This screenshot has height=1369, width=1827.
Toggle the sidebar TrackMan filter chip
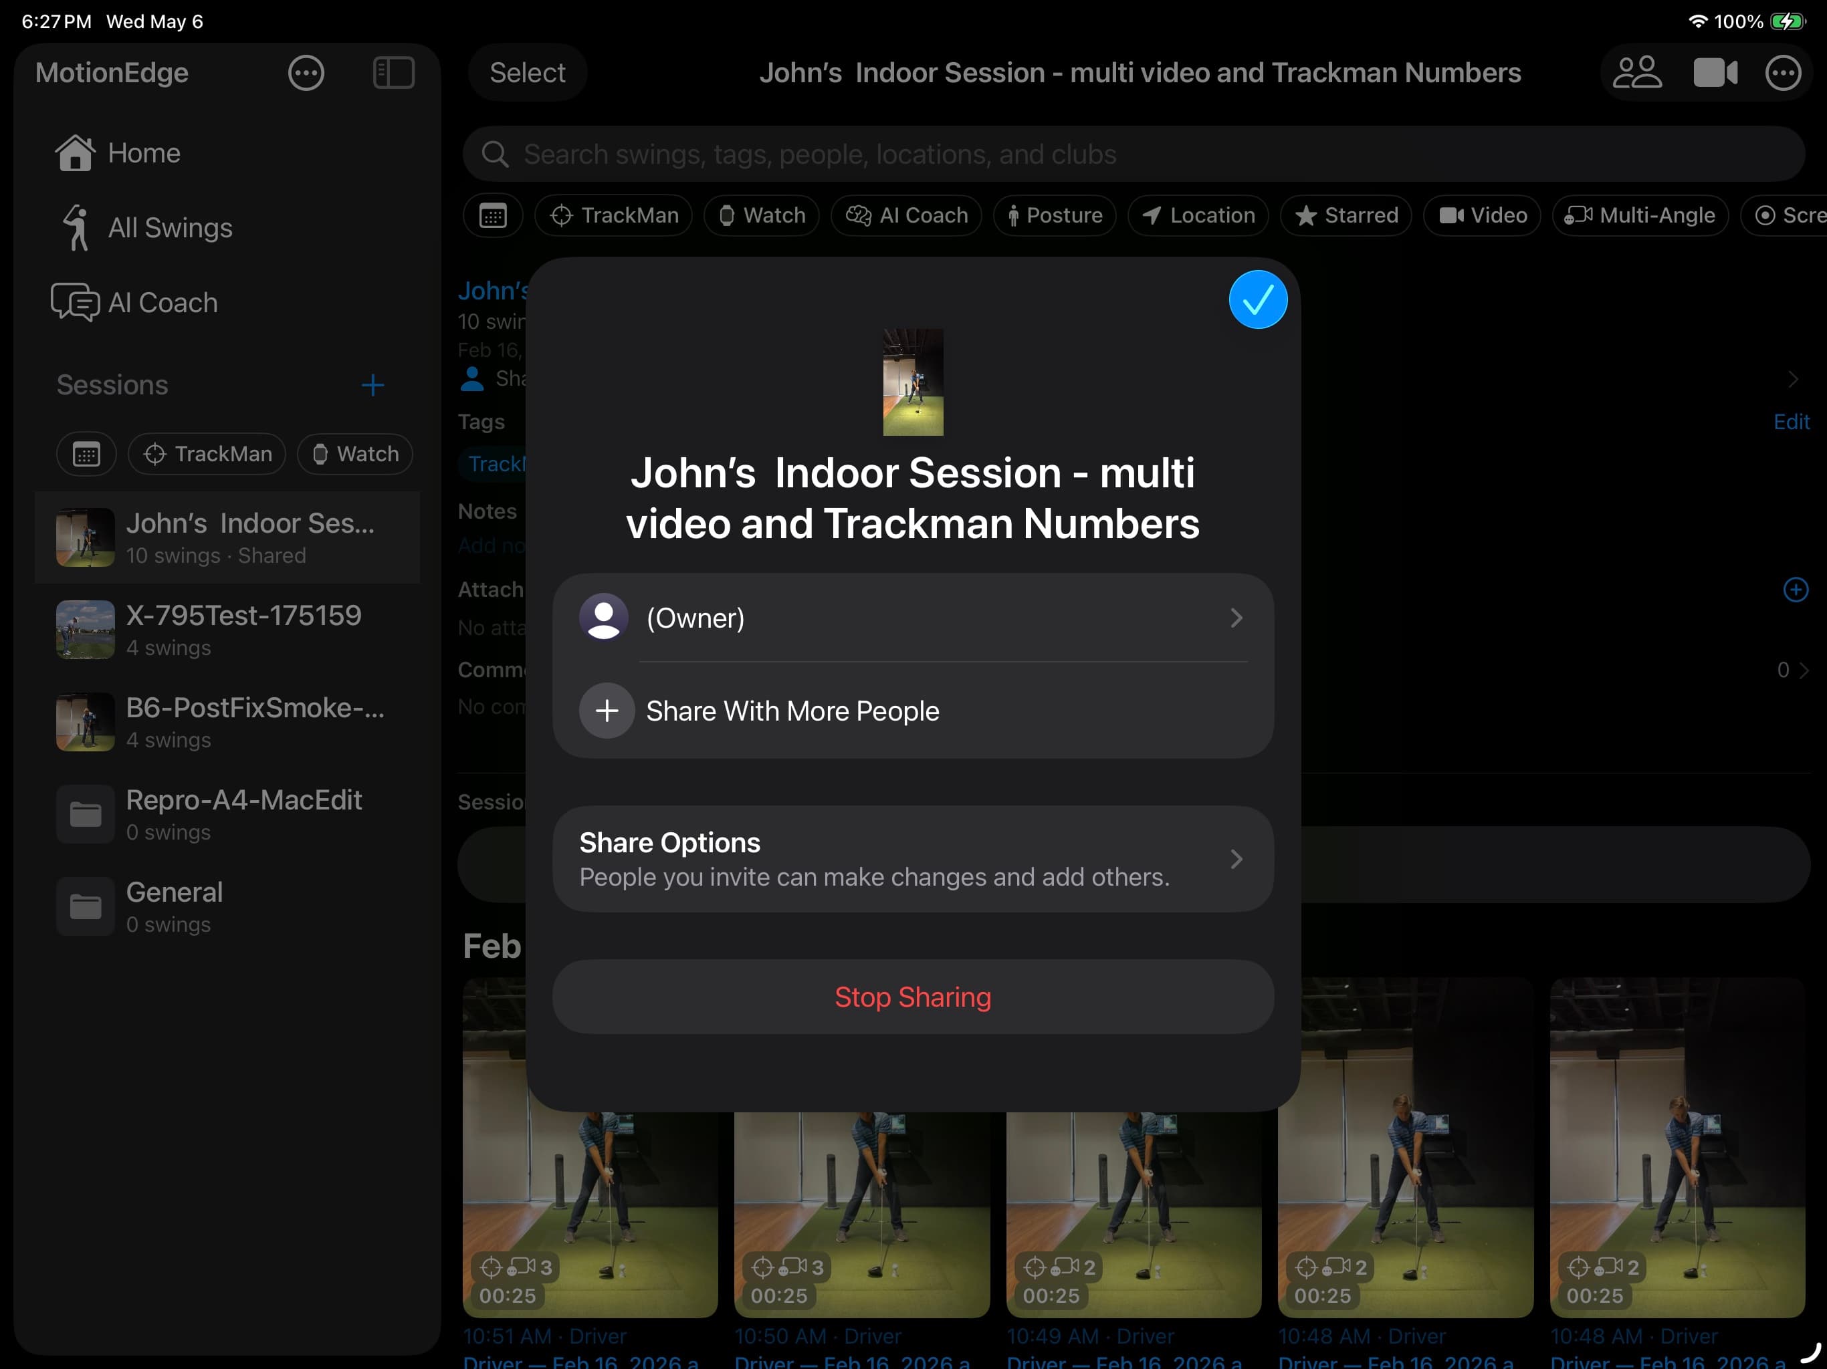click(207, 454)
